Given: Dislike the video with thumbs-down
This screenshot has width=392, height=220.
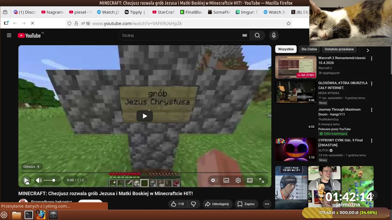Looking at the screenshot, I should (x=193, y=204).
